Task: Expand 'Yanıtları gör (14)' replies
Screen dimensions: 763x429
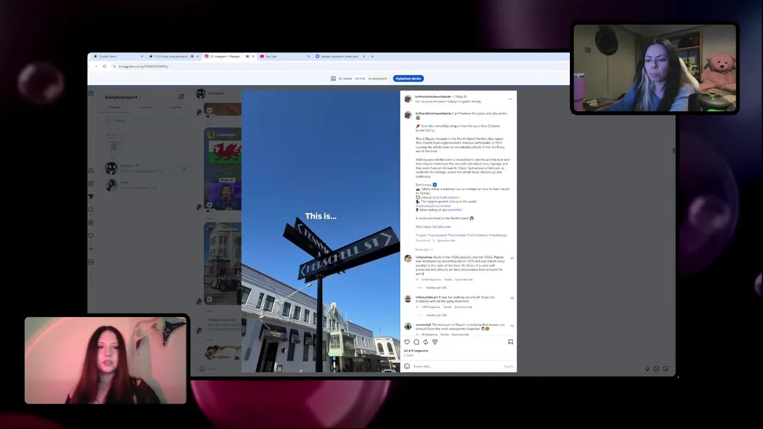Action: click(436, 315)
